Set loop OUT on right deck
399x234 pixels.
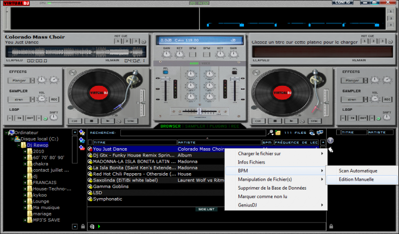pyautogui.click(x=364, y=118)
